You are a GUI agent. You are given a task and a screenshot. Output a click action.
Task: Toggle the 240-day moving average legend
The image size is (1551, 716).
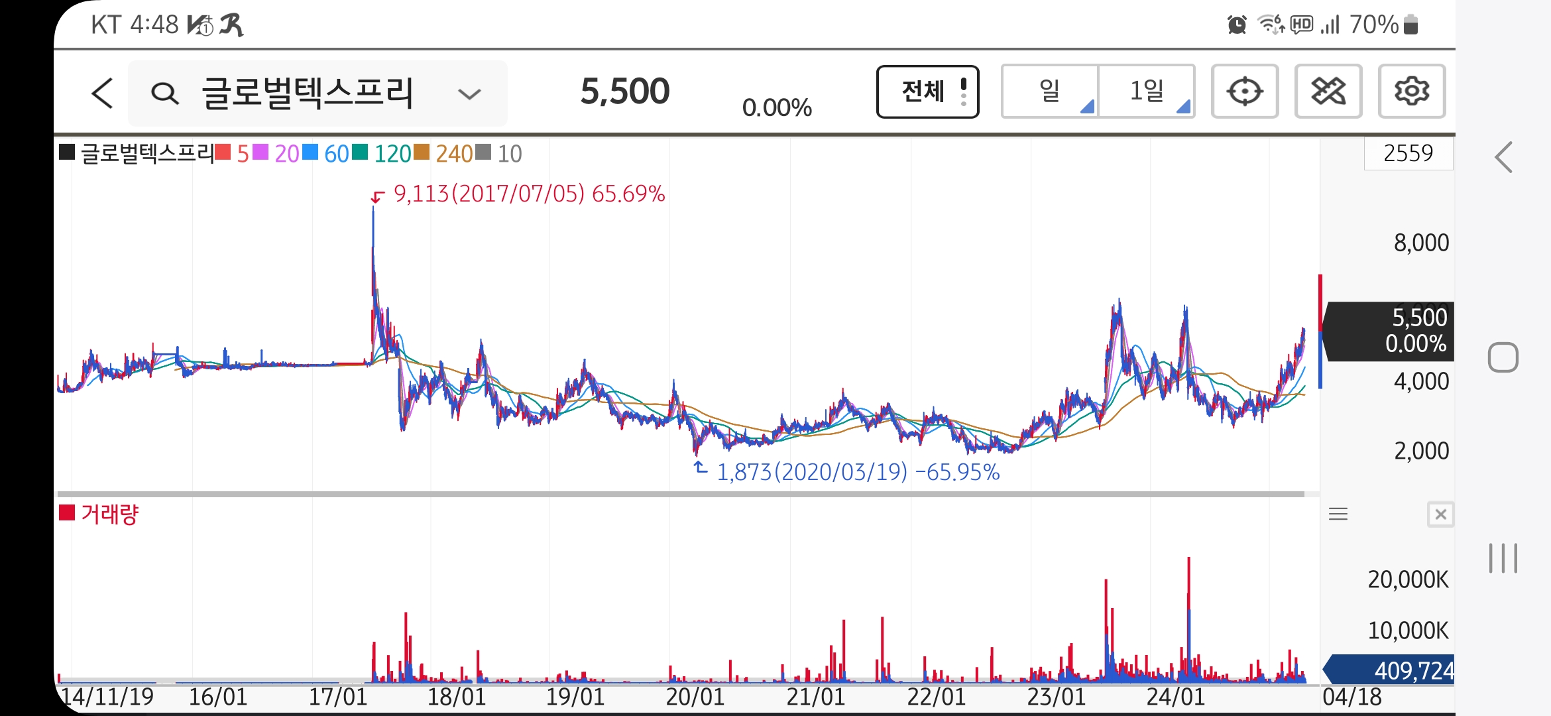tap(454, 154)
